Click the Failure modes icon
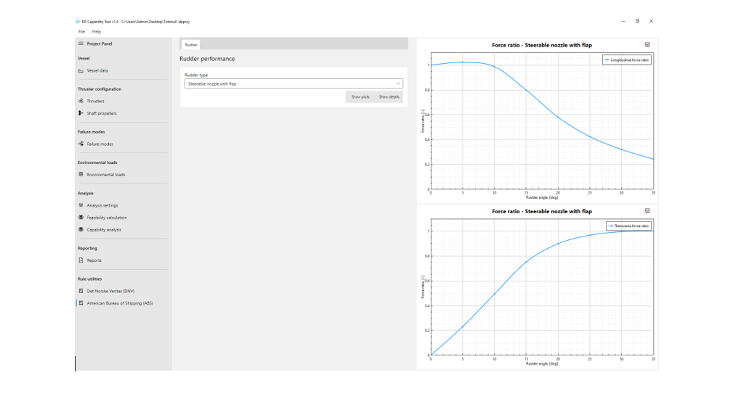The image size is (733, 404). pos(81,144)
